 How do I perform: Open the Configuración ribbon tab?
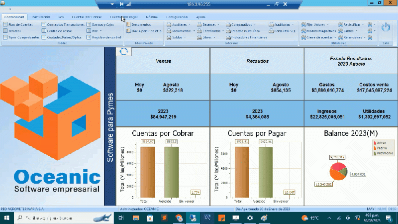176,17
